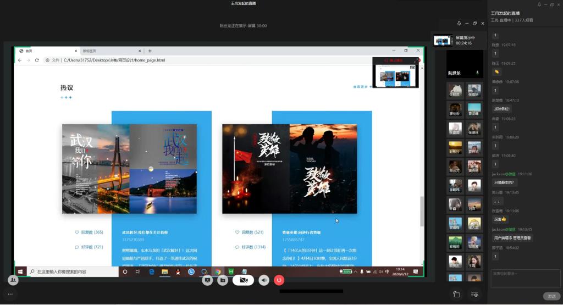Open the participants icon at bottom left

(12, 280)
